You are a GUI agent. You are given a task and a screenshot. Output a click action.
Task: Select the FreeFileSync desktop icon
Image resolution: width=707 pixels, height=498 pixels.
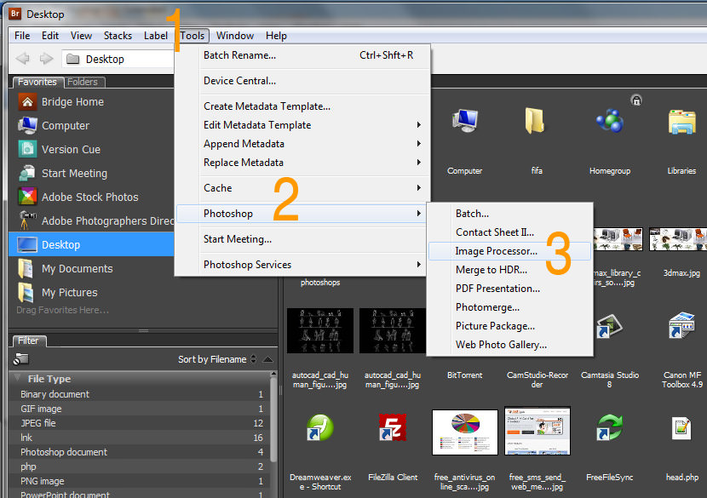pos(609,427)
